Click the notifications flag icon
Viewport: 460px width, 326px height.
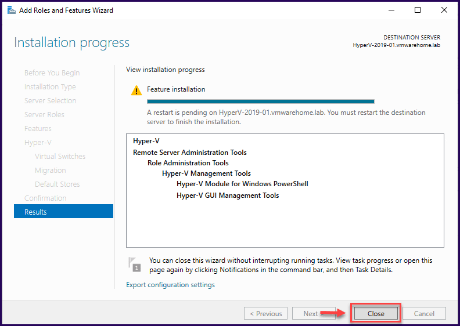(x=134, y=264)
